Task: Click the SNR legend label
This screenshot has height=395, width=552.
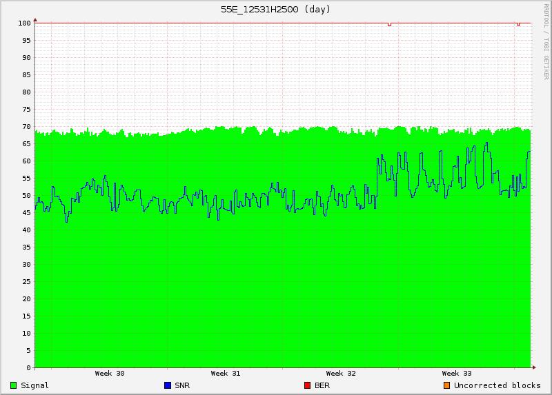Action: pos(182,385)
